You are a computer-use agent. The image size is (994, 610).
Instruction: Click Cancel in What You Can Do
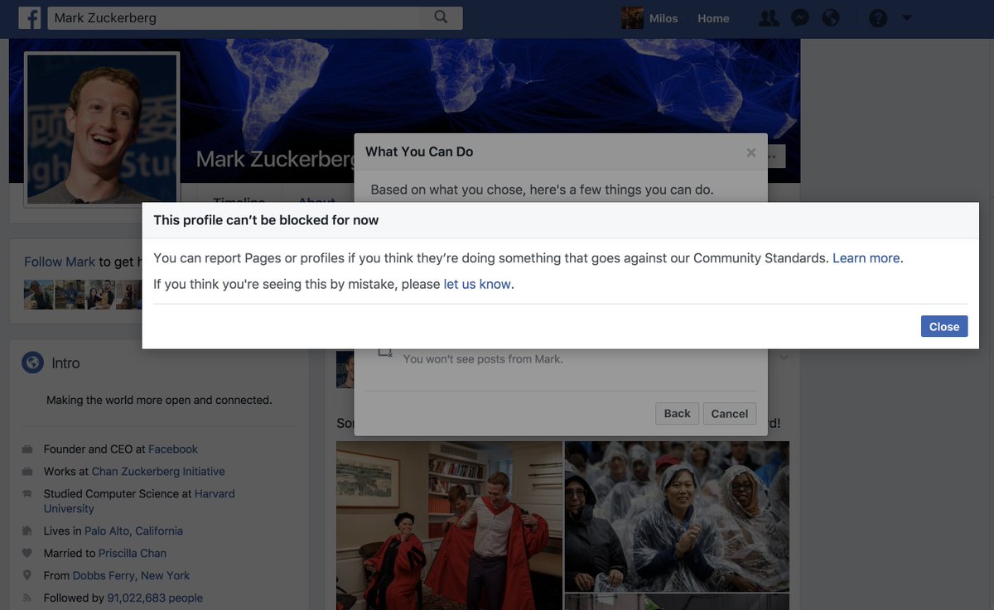point(730,413)
